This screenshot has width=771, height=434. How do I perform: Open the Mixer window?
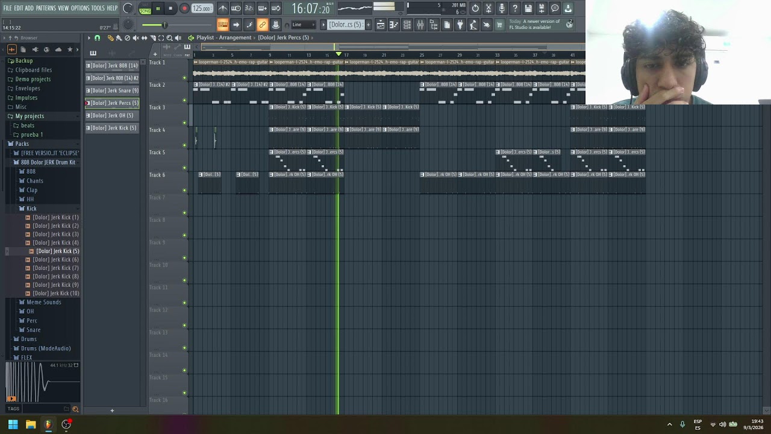[x=420, y=25]
